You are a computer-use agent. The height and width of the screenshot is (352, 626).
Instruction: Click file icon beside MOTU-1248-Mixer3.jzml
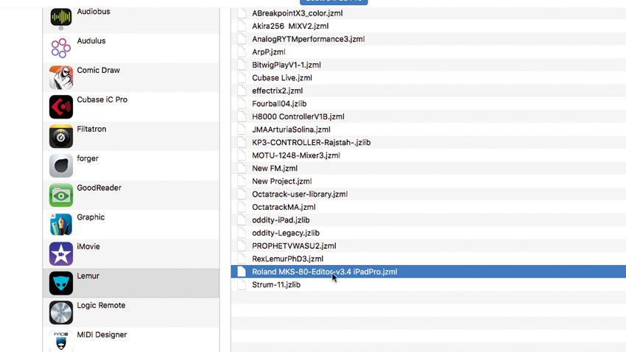[241, 155]
